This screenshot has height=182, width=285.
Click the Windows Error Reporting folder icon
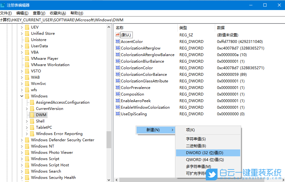tap(32, 133)
